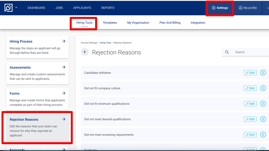Open the Keywords section arrow

[64, 149]
